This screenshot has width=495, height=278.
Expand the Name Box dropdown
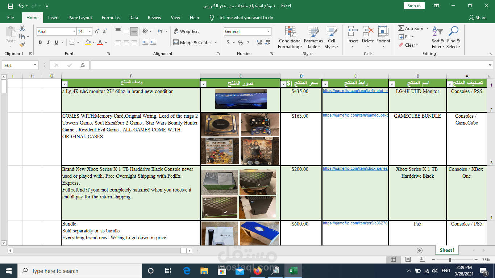click(35, 65)
